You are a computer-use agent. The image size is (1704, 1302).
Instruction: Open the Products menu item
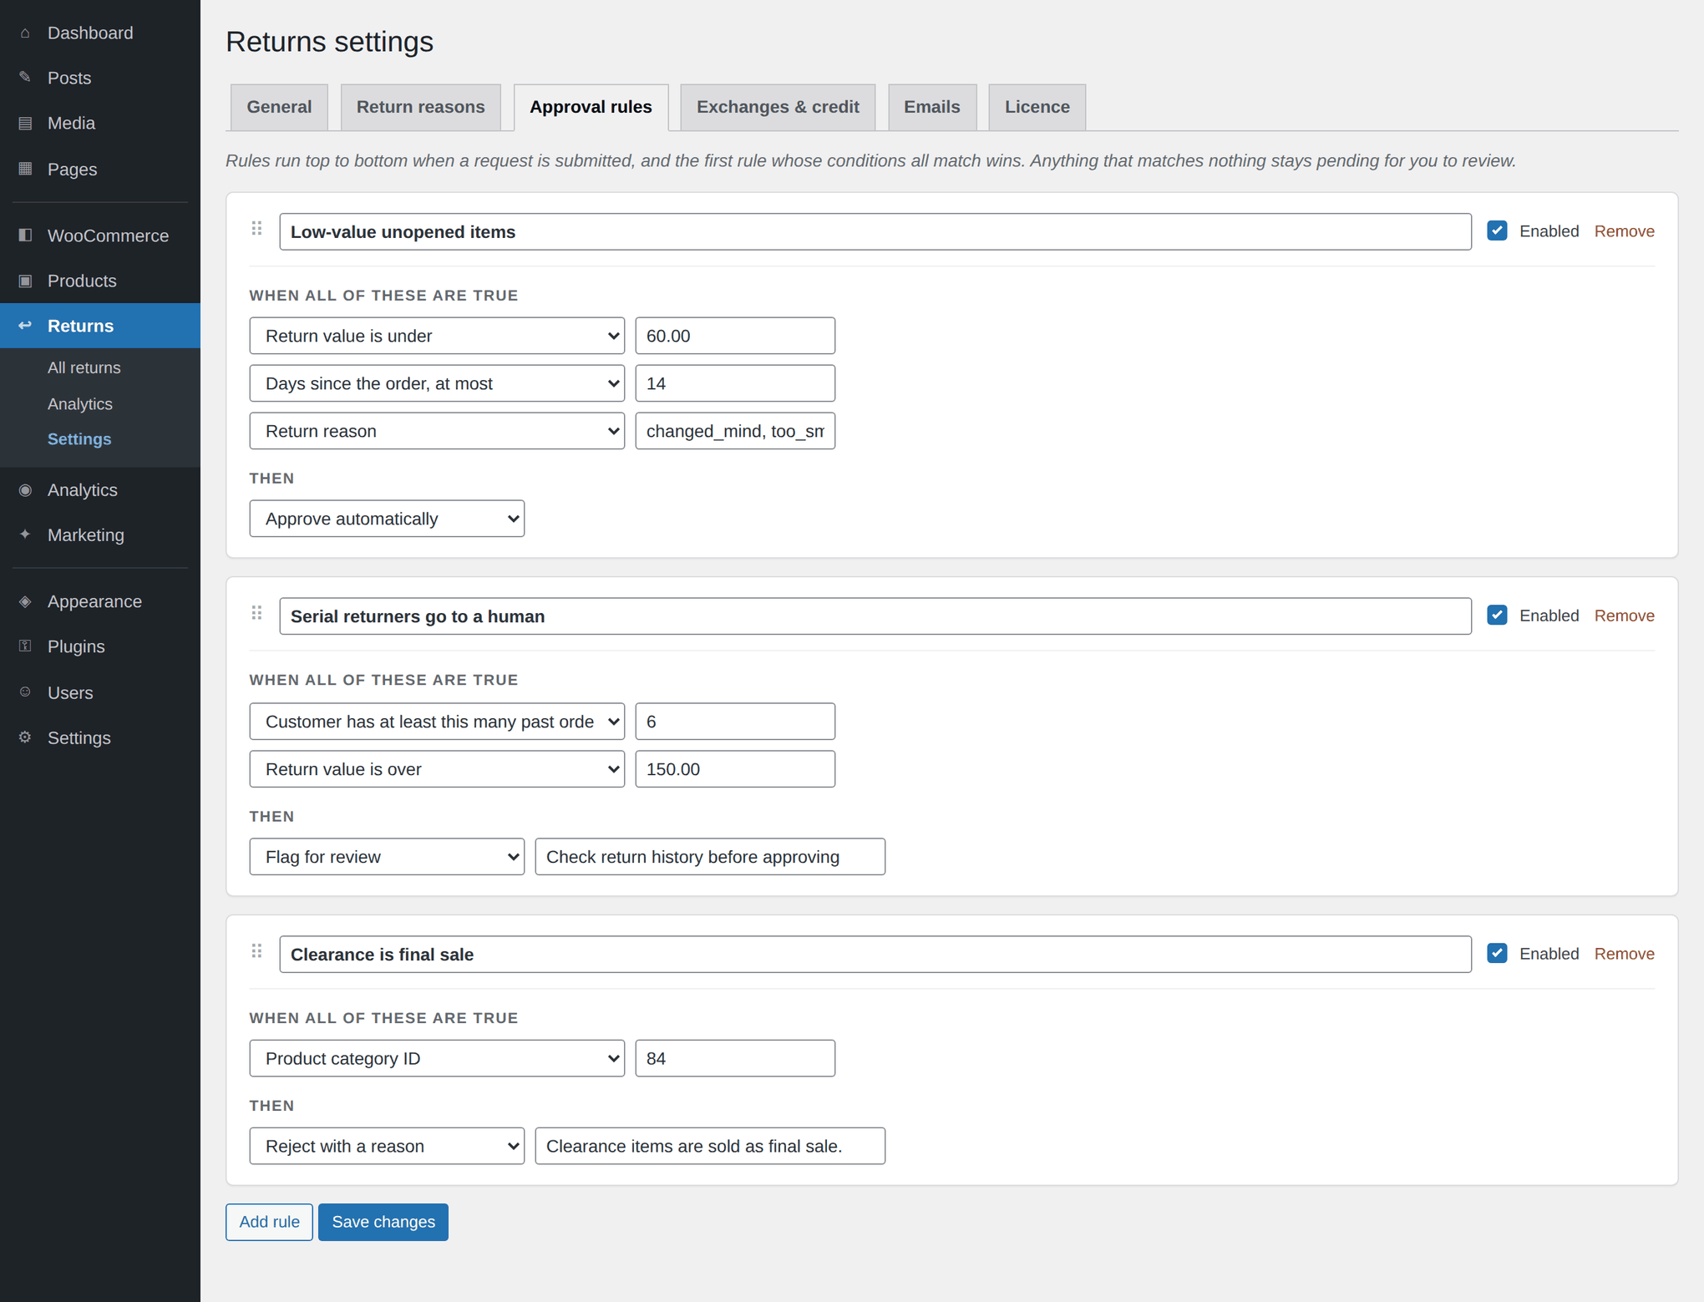pos(100,281)
